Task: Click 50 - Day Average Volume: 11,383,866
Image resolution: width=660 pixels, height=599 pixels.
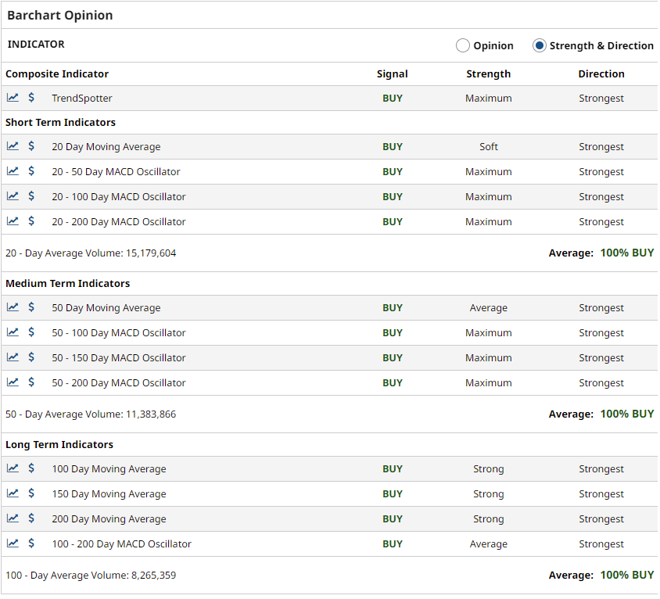Action: (x=91, y=414)
